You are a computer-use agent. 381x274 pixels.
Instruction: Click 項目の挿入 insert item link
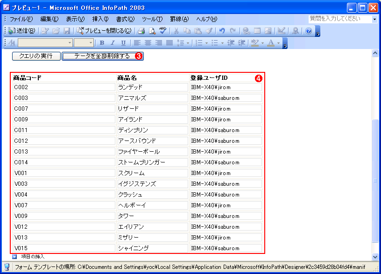pos(33,257)
